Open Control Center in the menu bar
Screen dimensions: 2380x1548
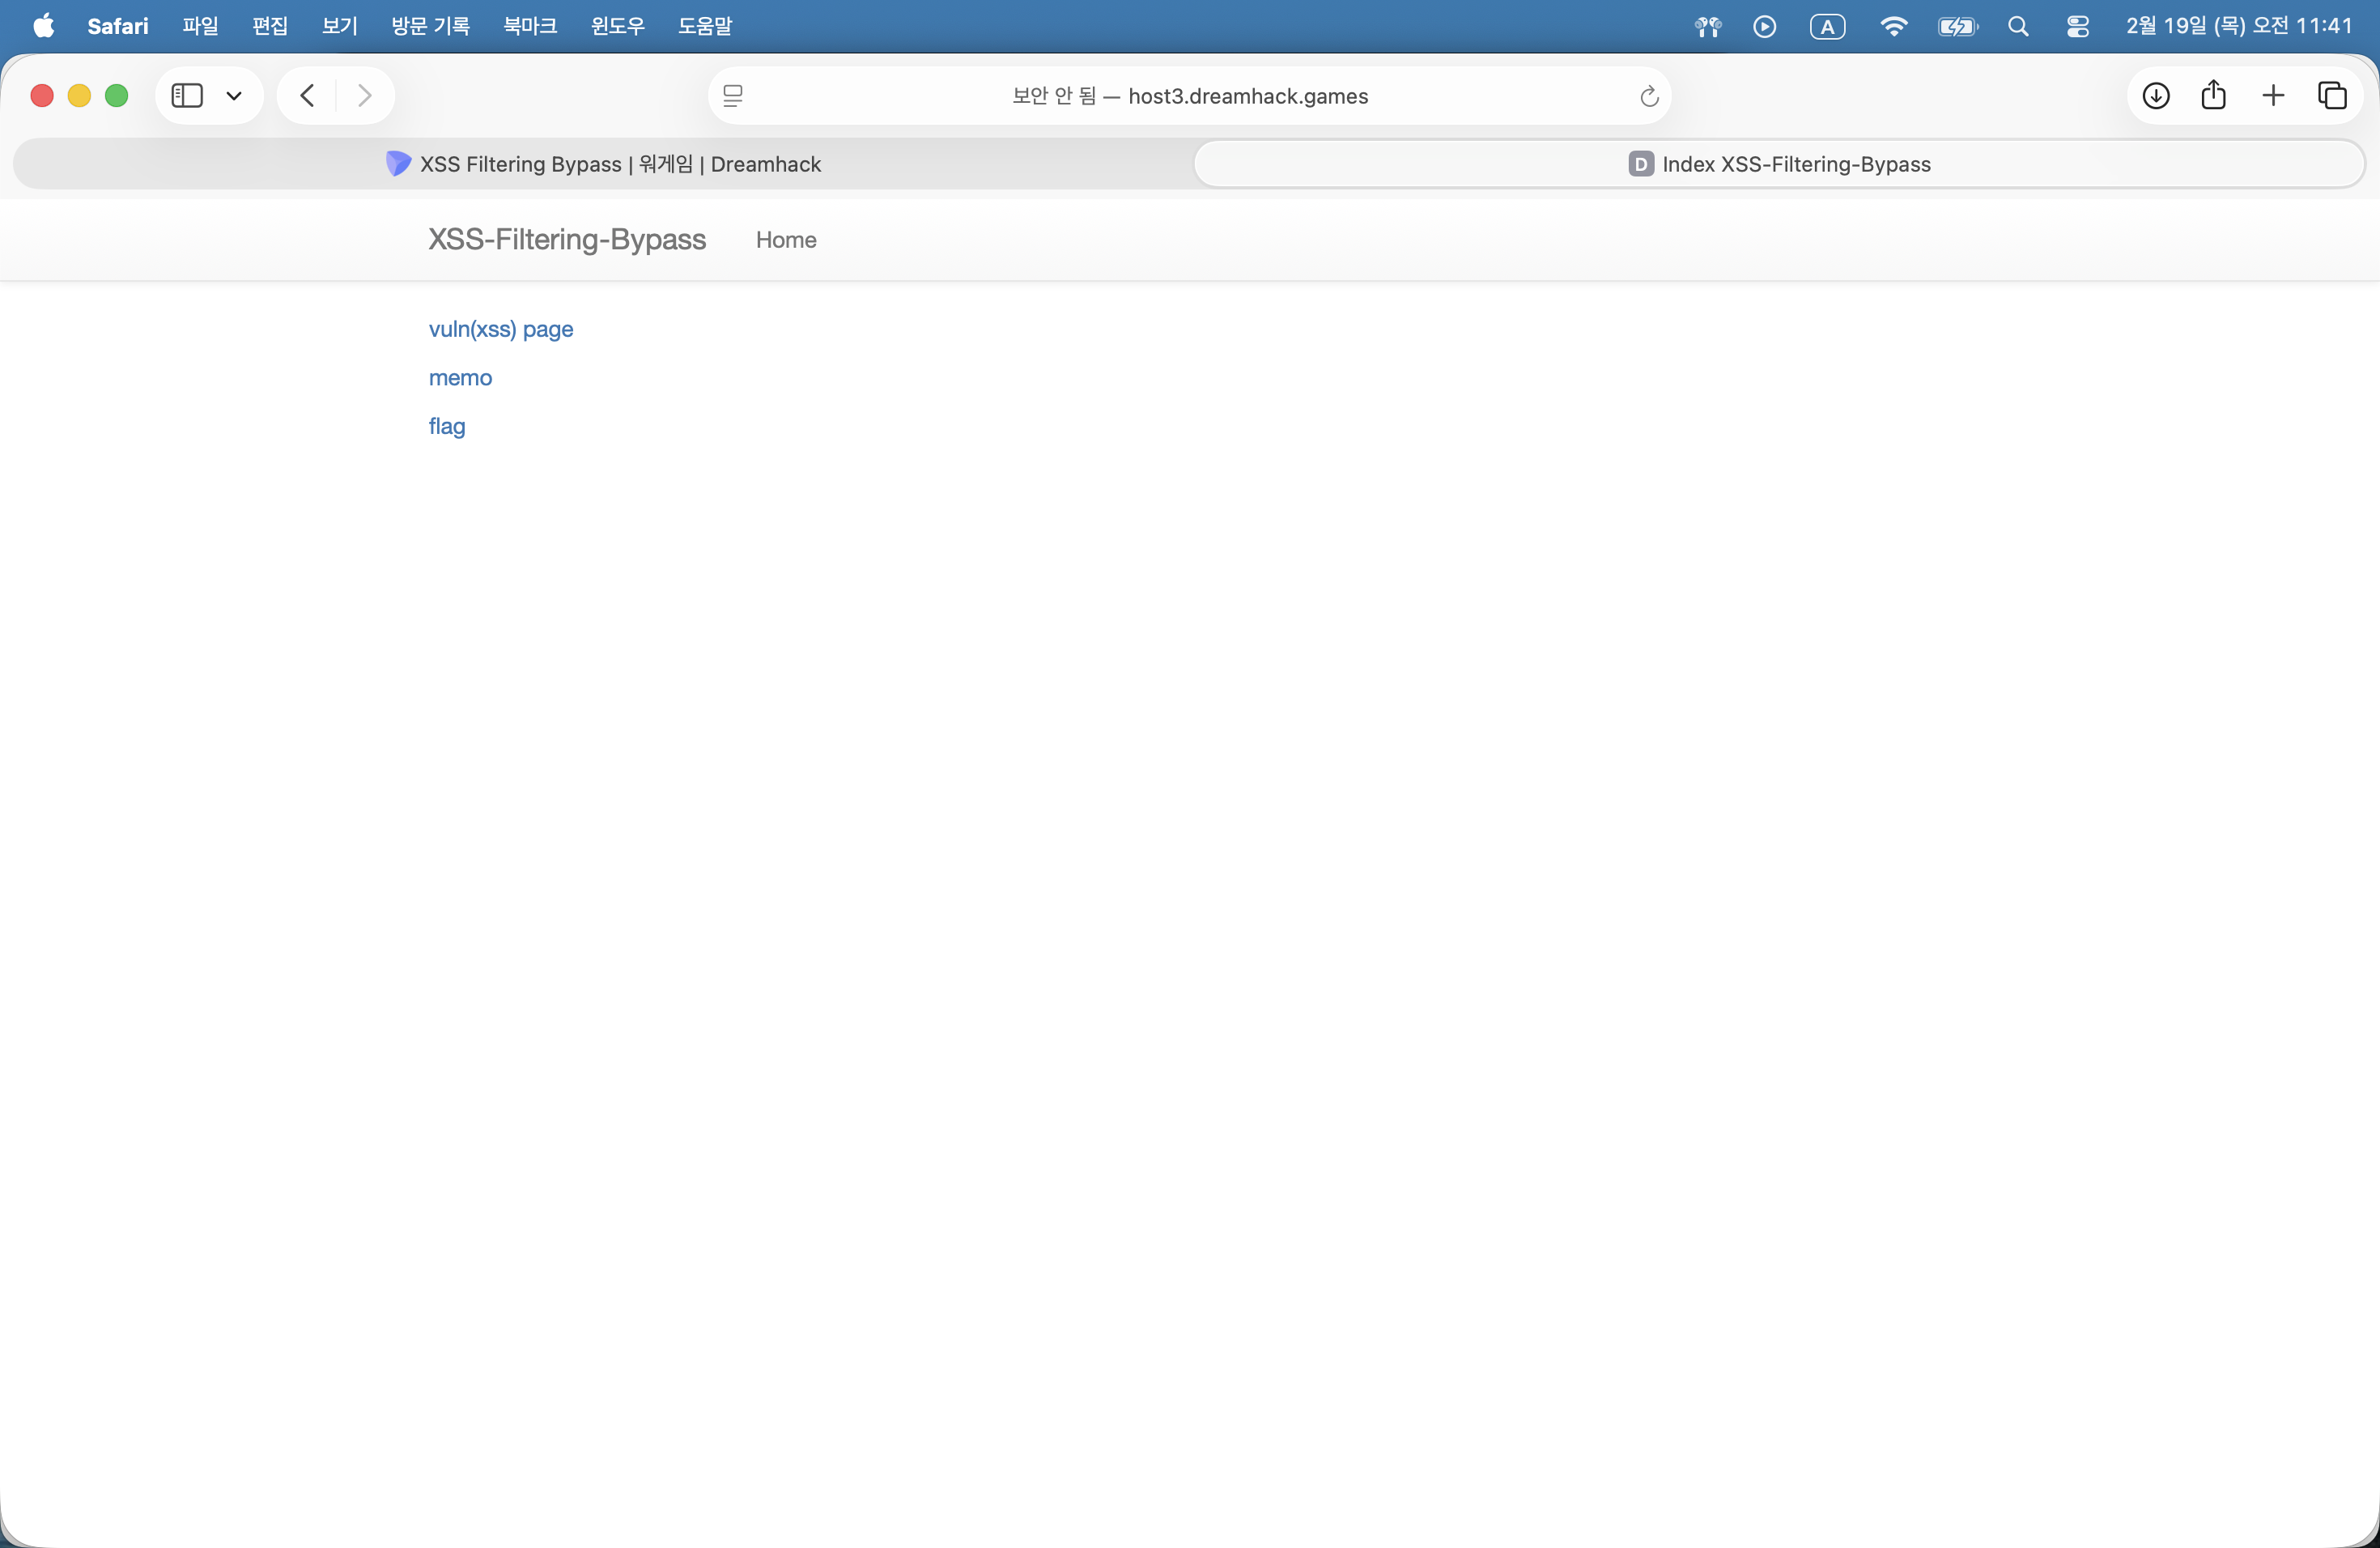(x=2078, y=26)
